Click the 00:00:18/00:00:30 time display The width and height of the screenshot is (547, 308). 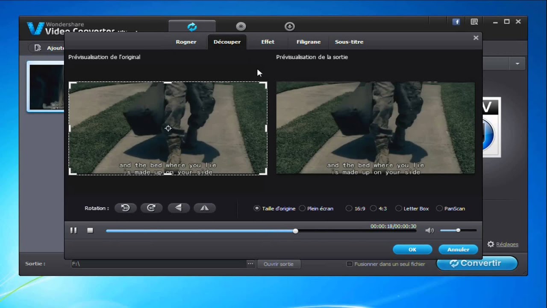[393, 226]
